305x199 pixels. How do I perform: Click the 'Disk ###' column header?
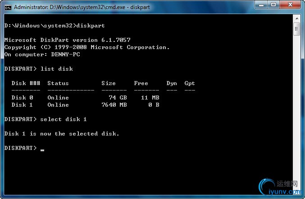pos(26,83)
